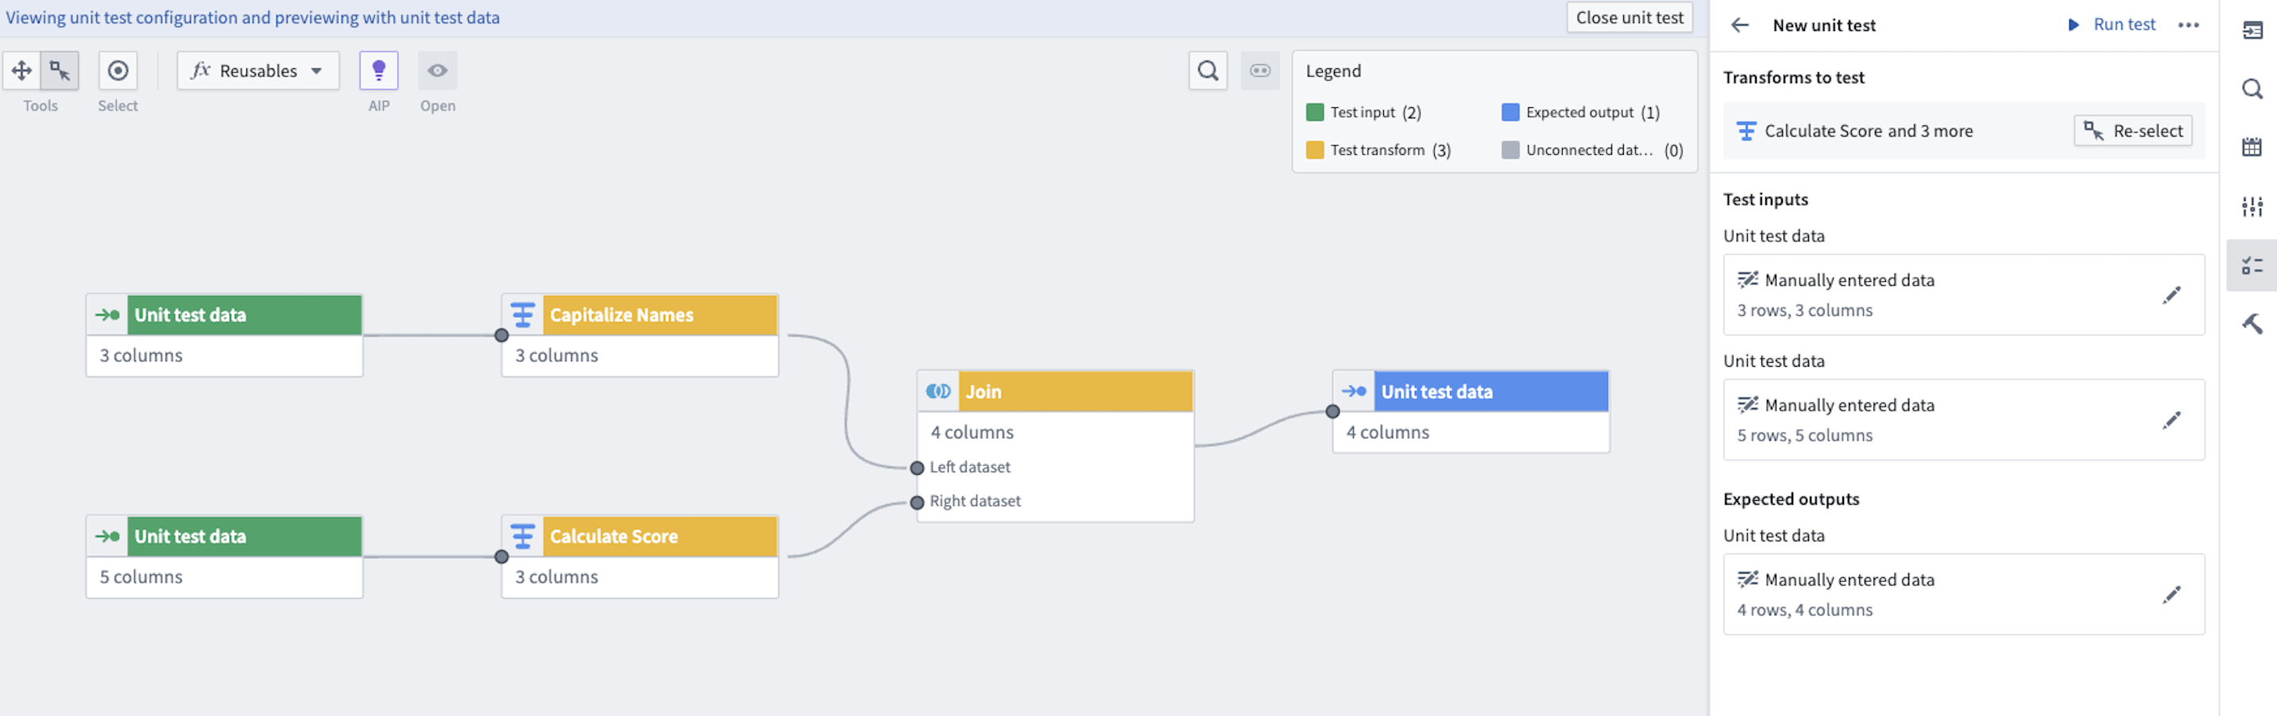The width and height of the screenshot is (2277, 716).
Task: Click the Unconnected datasets gray legend swatch
Action: point(1510,150)
